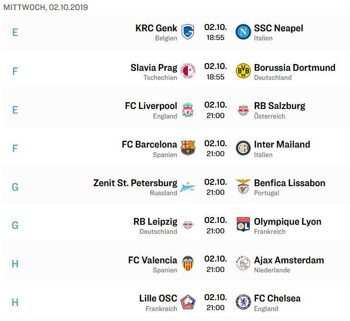Click the Benfica Lissabon eagle crest

pyautogui.click(x=243, y=187)
